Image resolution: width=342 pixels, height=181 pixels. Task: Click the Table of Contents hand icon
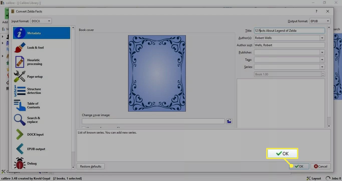click(x=20, y=105)
